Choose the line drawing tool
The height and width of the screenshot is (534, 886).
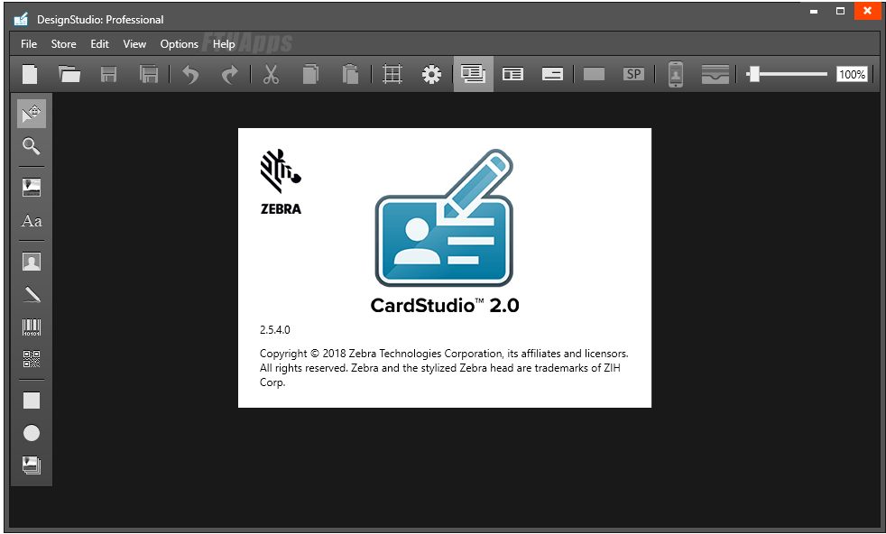click(32, 294)
